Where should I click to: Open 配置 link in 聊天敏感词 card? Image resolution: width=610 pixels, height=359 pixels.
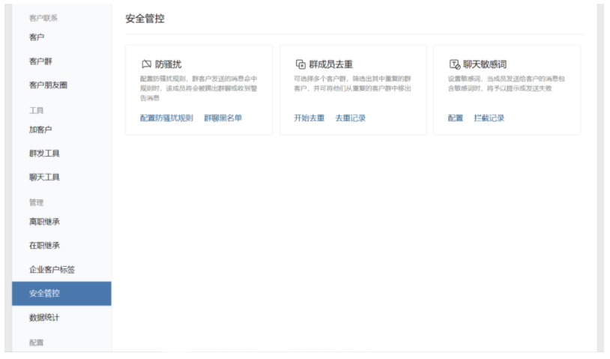coord(455,118)
